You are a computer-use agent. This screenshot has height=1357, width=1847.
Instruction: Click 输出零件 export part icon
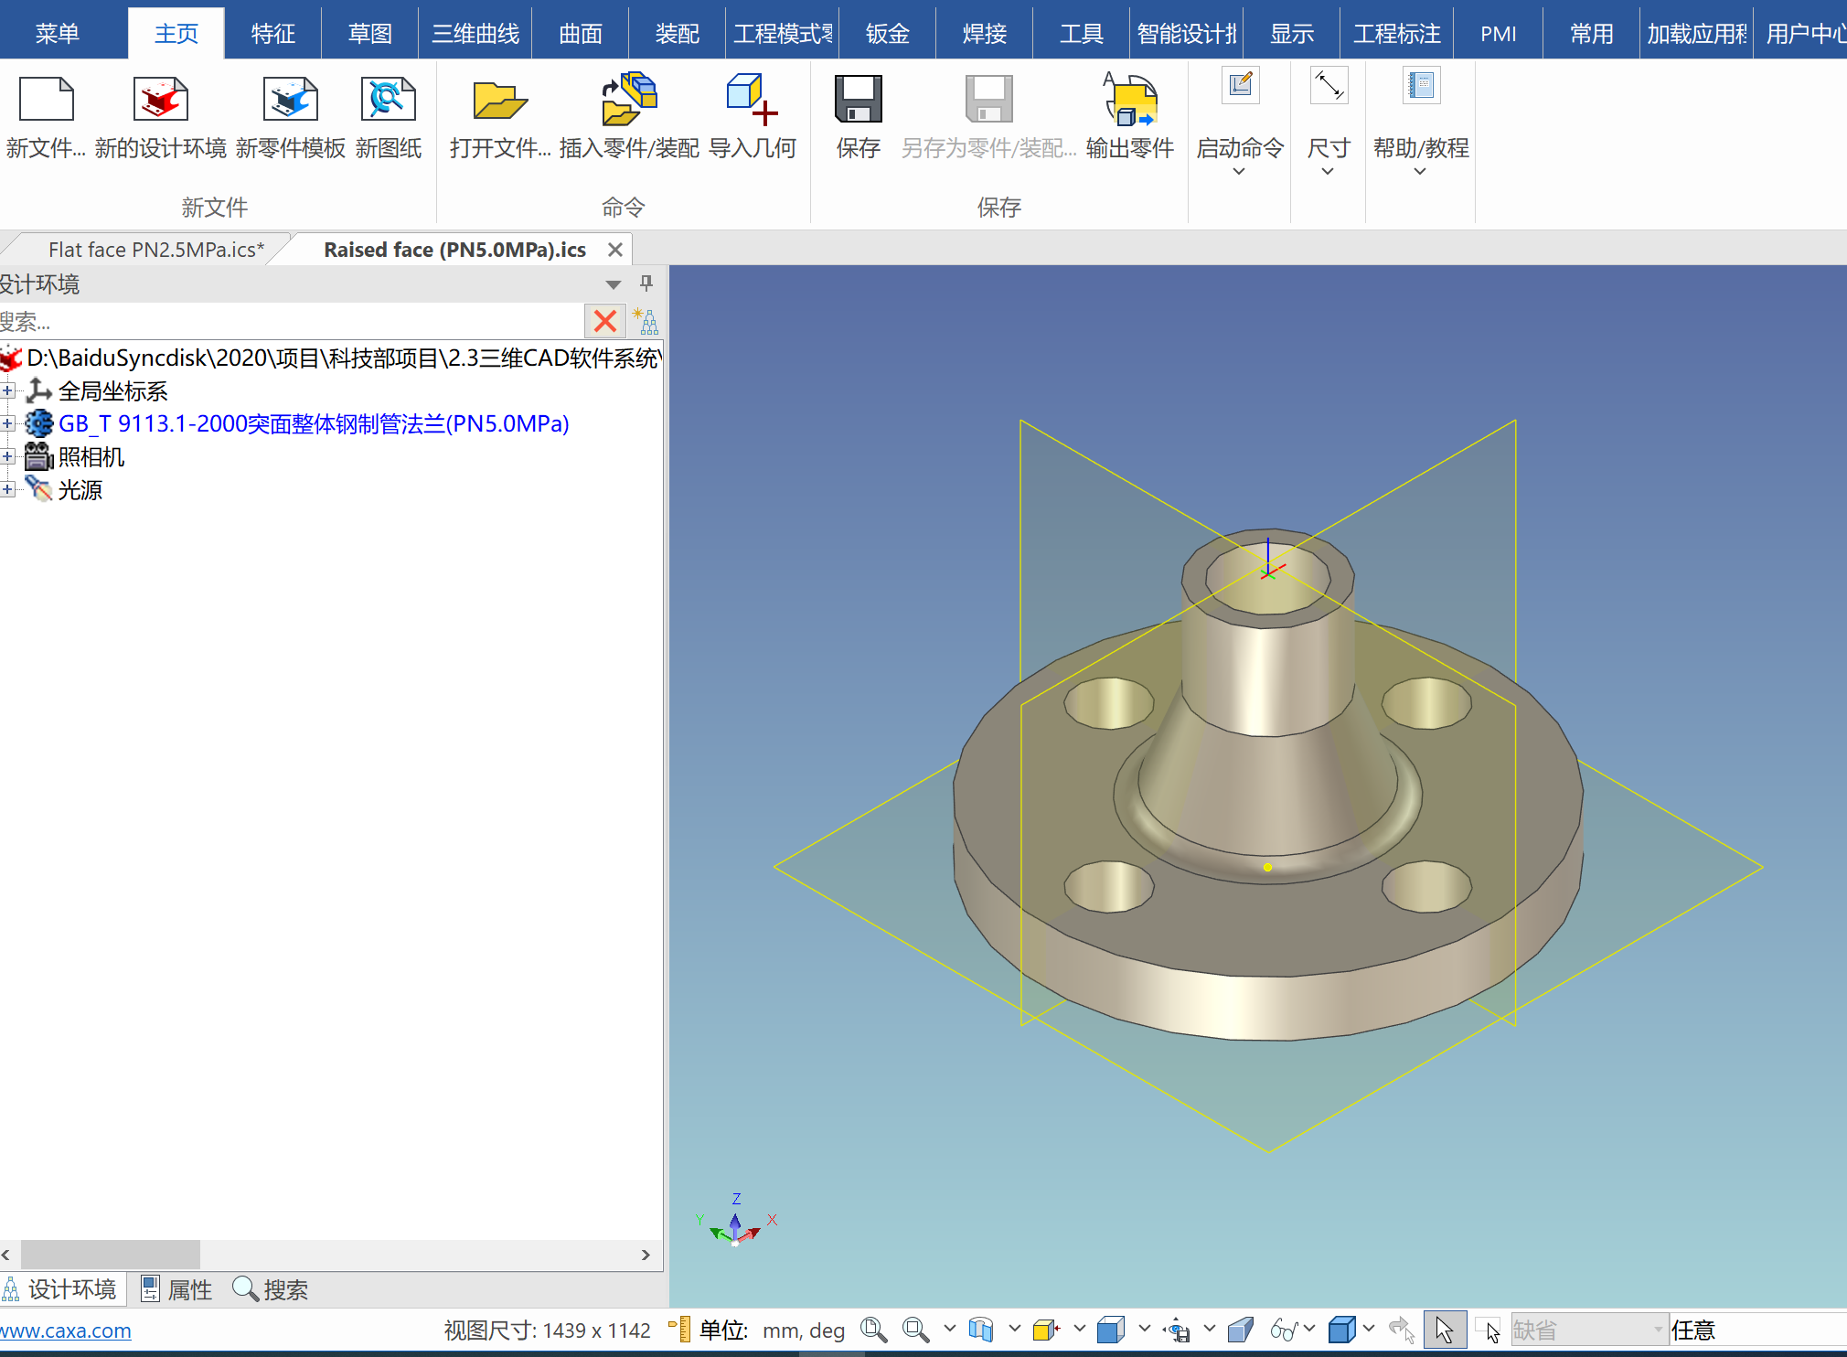pyautogui.click(x=1130, y=101)
